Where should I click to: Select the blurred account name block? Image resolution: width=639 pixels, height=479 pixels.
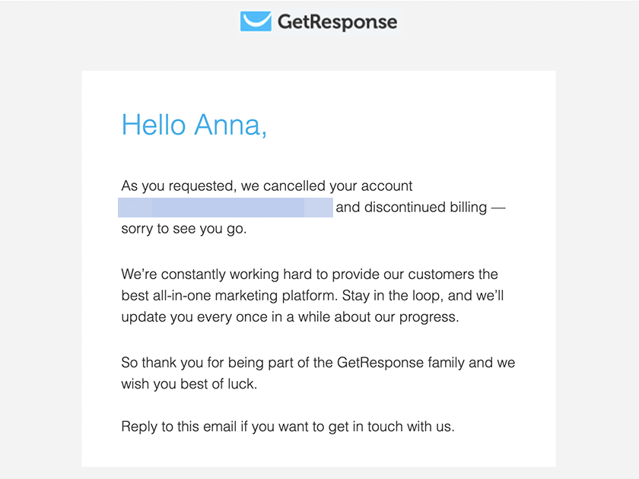225,208
